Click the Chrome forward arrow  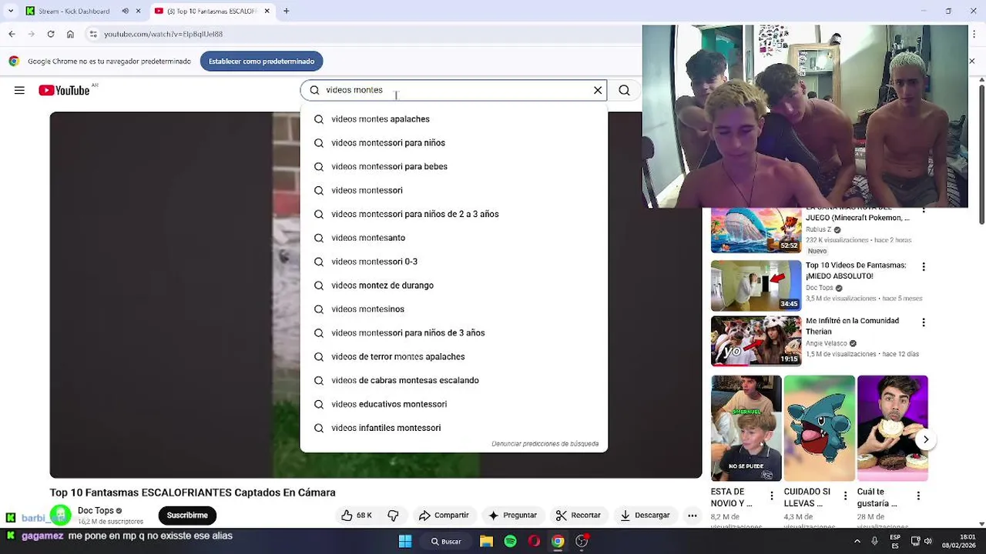click(31, 34)
